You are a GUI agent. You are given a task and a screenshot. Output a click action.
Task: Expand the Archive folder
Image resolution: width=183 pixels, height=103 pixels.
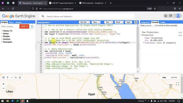pos(2,39)
